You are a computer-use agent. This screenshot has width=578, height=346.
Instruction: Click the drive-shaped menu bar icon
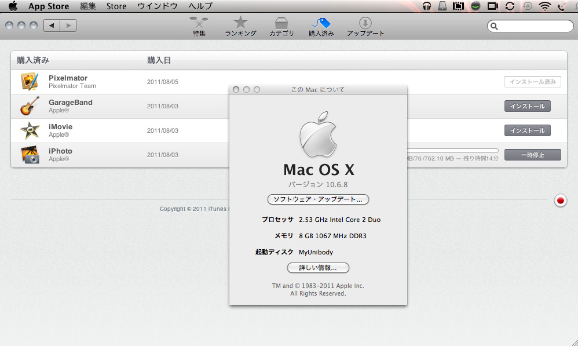tap(442, 6)
